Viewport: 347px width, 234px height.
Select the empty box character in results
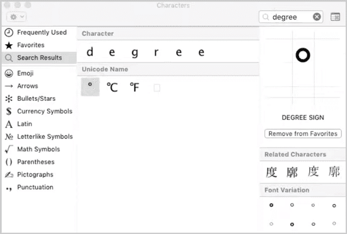156,88
